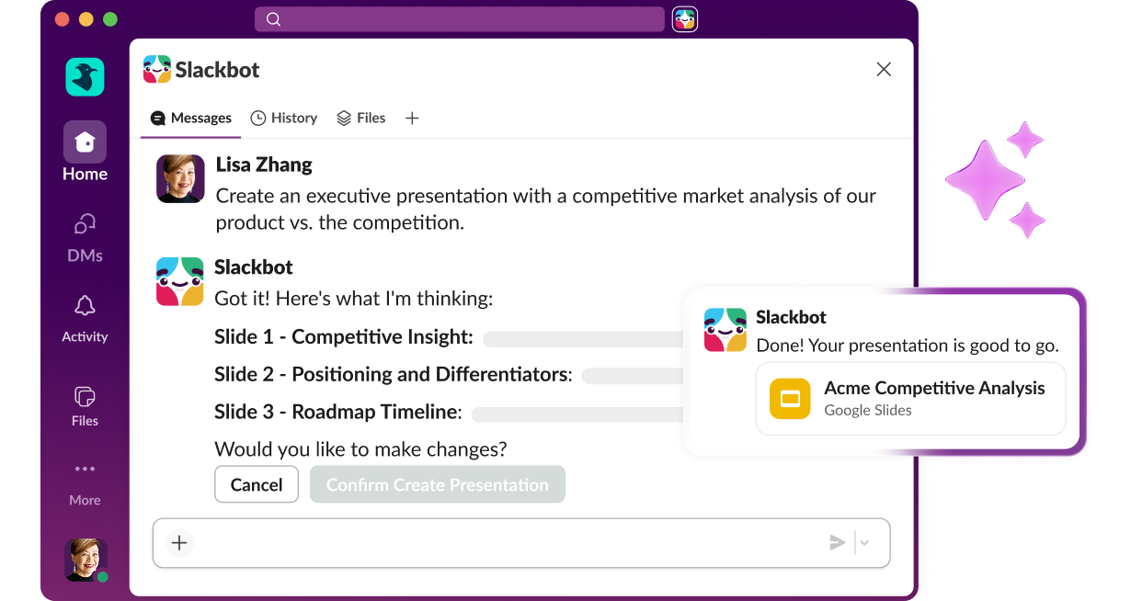Click the Slackbot icon beside search bar
The width and height of the screenshot is (1131, 601).
(685, 19)
